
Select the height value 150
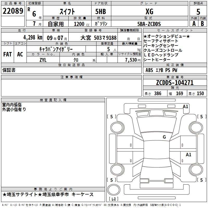200,93
